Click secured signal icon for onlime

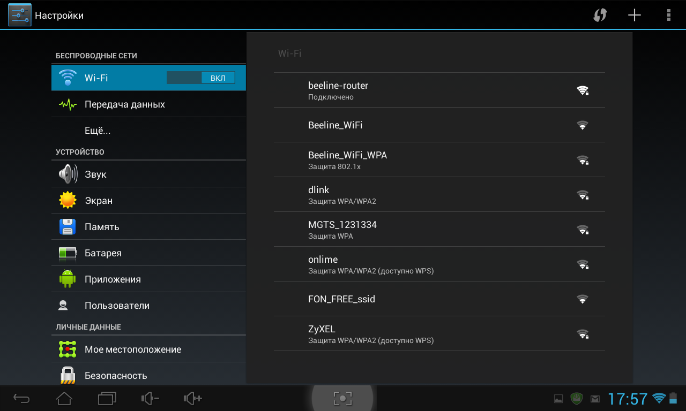point(583,264)
